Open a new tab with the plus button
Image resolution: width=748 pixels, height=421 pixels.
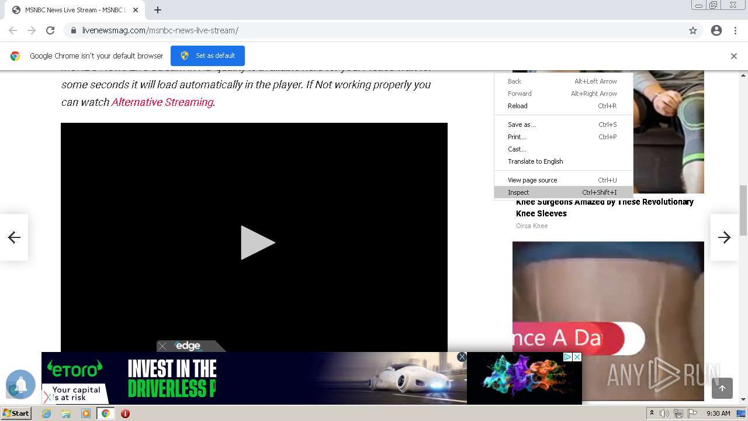coord(158,10)
